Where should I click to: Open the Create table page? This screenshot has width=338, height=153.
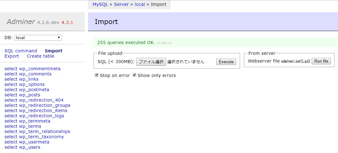coord(41,56)
